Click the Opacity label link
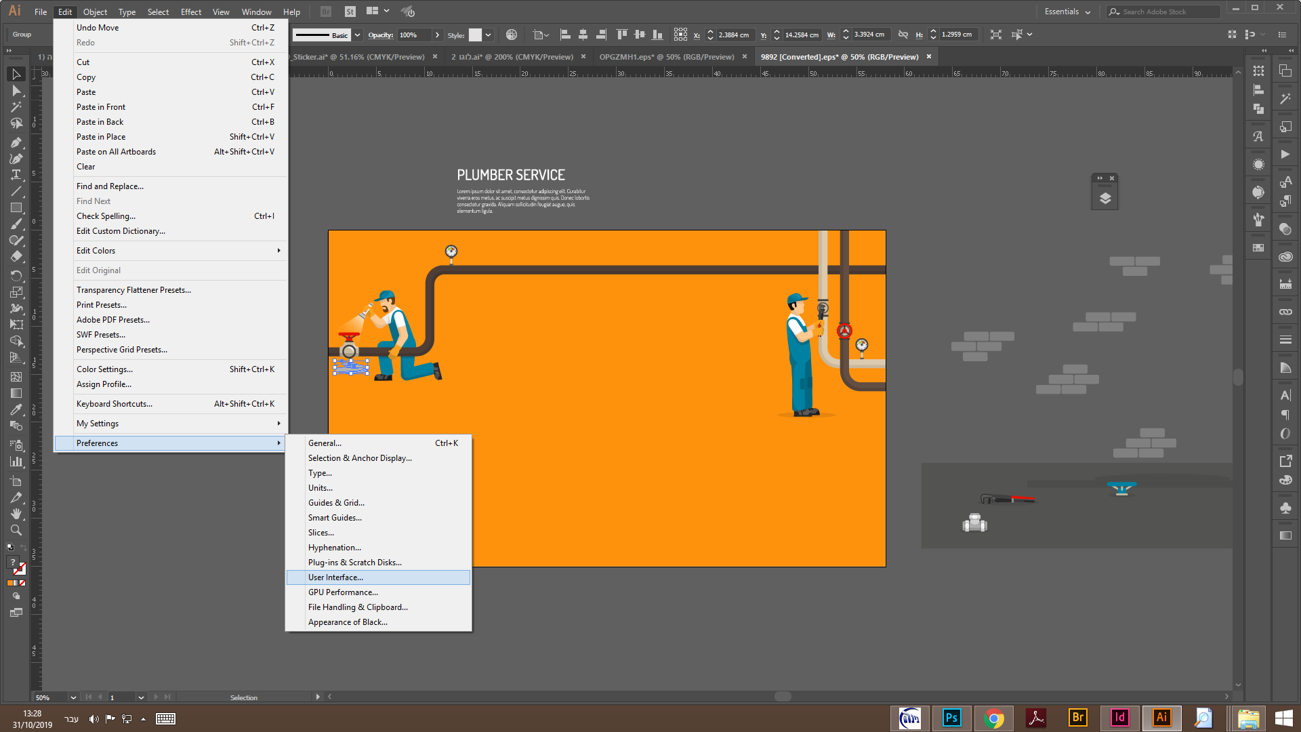 coord(380,35)
